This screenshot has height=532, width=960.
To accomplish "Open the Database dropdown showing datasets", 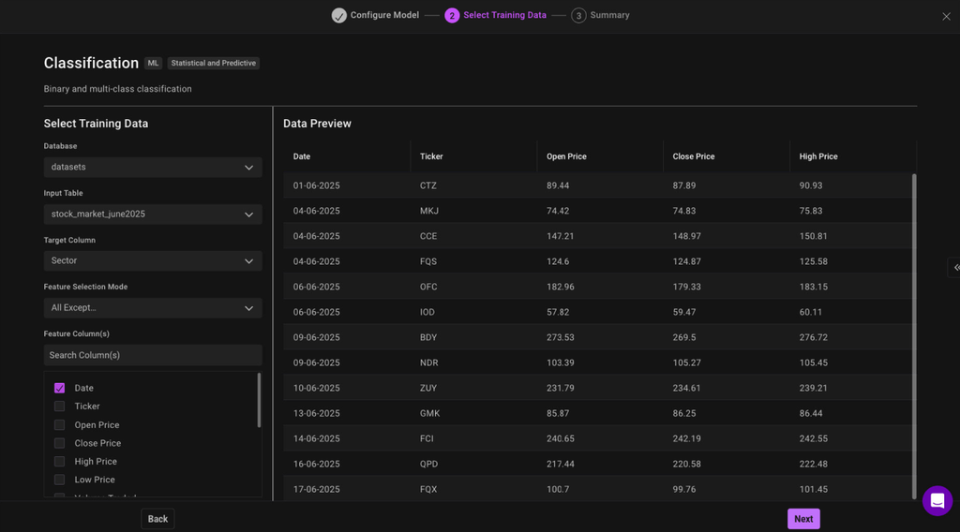I will click(x=153, y=168).
